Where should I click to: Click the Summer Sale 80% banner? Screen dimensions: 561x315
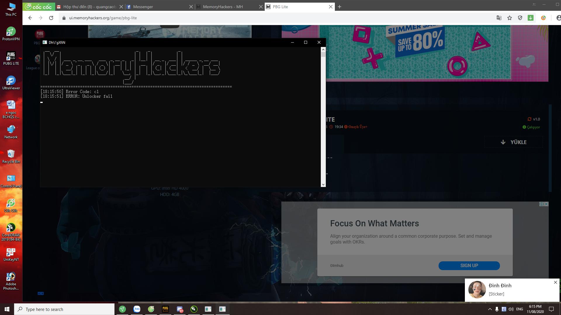coord(415,53)
